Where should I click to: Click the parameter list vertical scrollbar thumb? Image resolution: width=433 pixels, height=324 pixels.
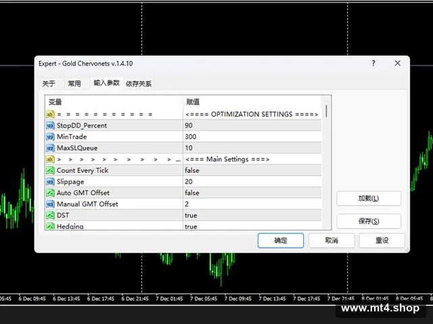coord(326,111)
